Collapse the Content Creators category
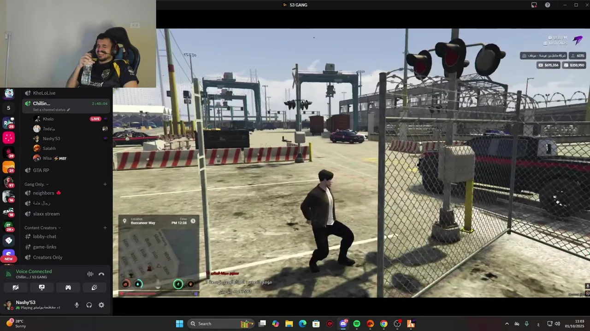Image resolution: width=590 pixels, height=331 pixels. pyautogui.click(x=42, y=228)
